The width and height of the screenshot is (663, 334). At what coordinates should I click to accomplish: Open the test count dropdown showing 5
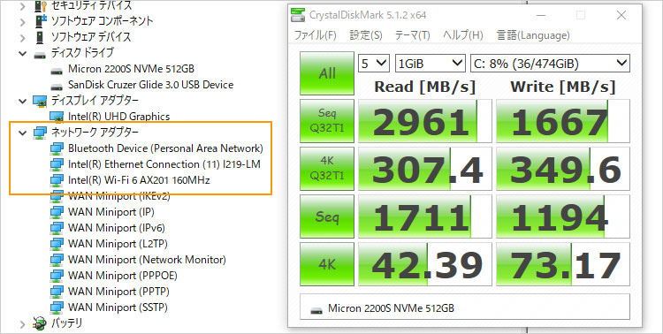[x=374, y=64]
